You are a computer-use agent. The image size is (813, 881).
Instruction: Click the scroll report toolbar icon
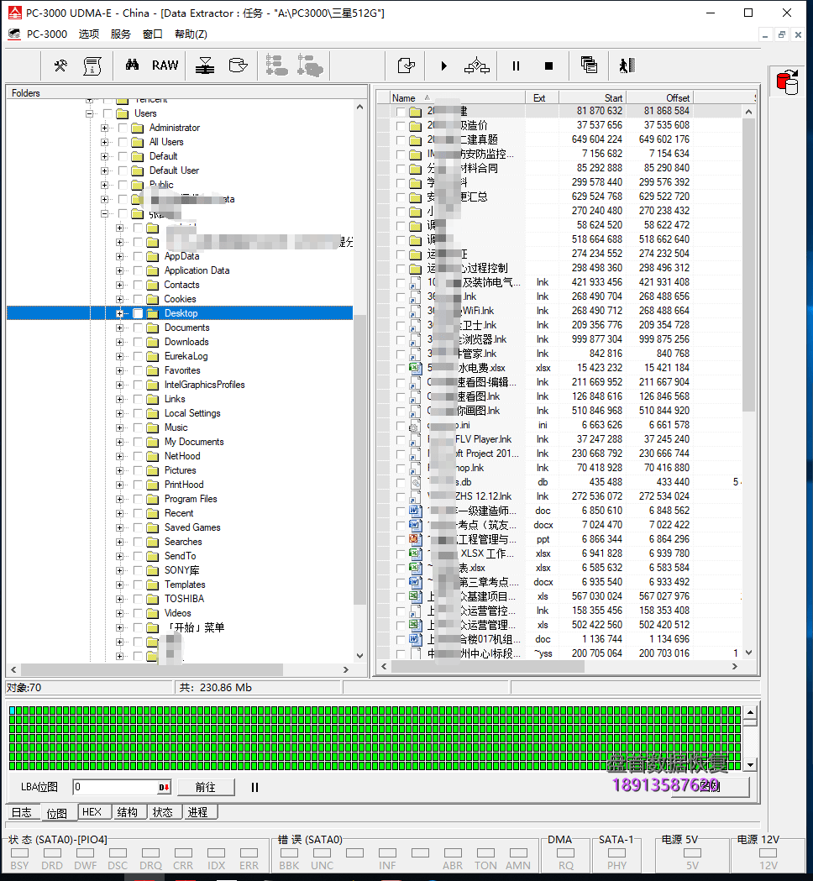coord(92,66)
